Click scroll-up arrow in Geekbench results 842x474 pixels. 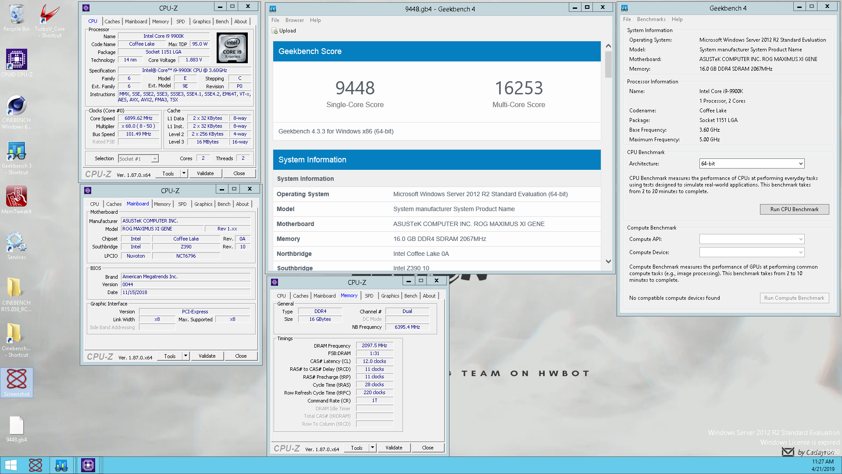608,46
